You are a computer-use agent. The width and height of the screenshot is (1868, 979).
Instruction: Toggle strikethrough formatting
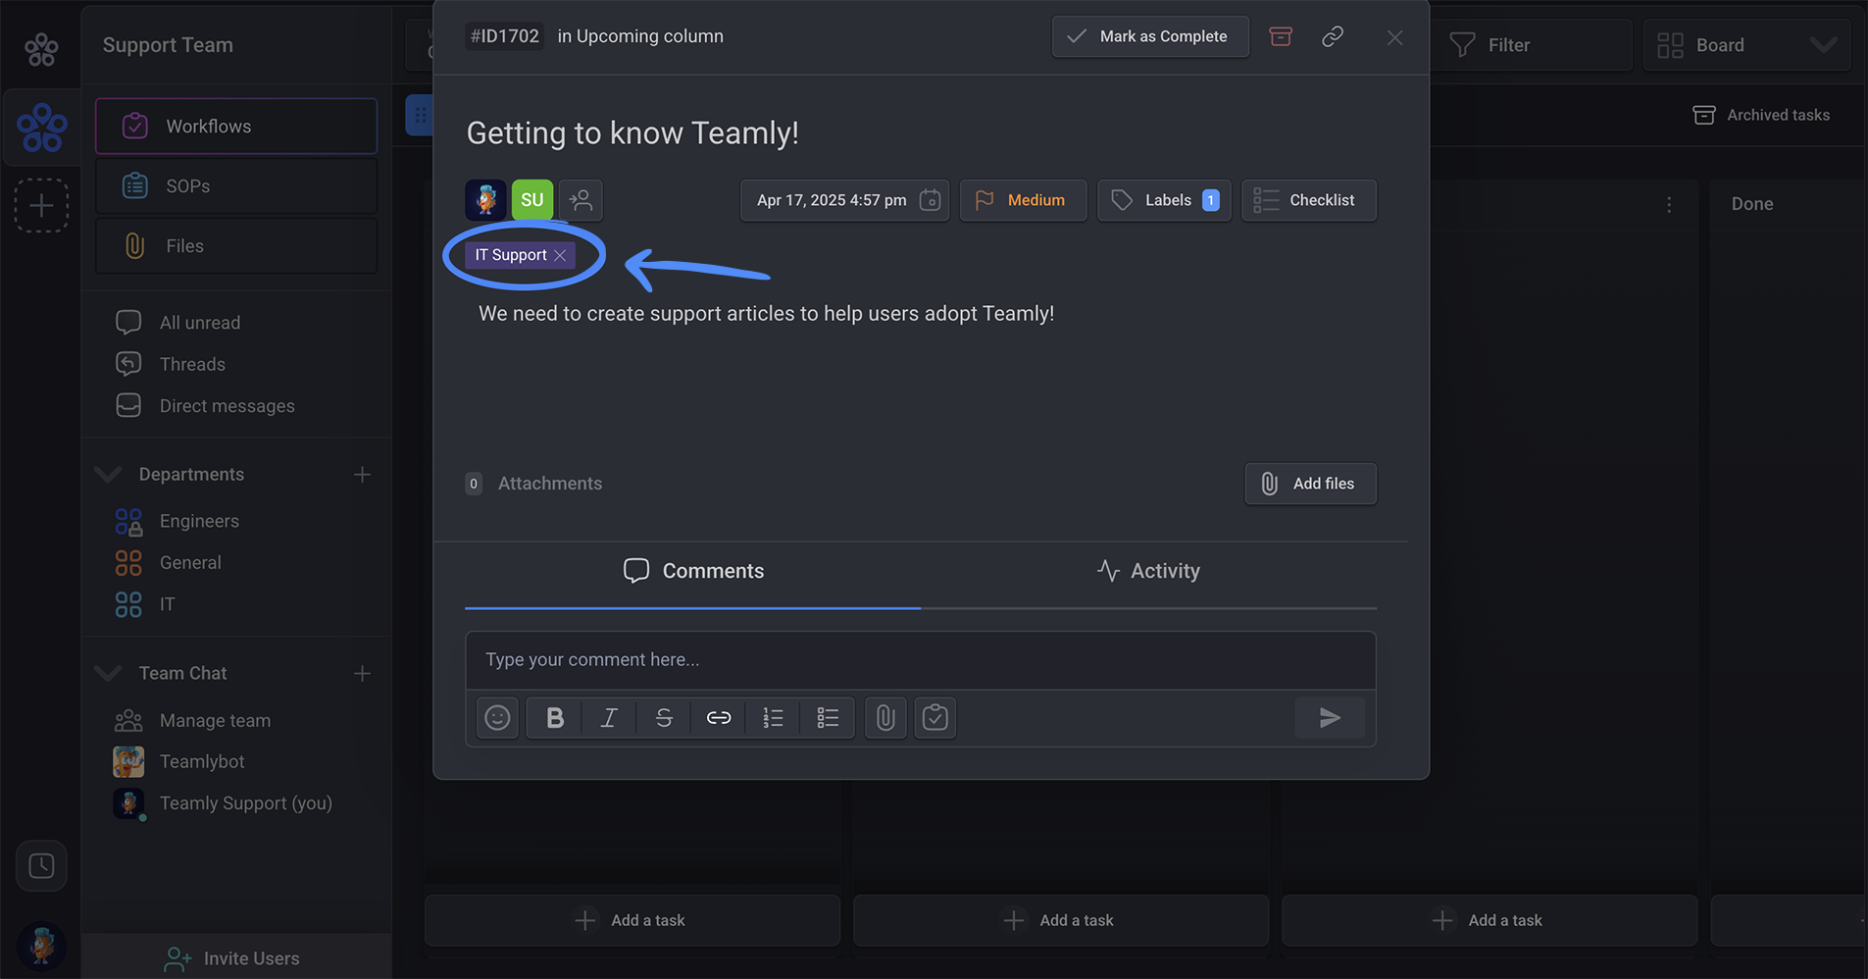[x=664, y=718]
